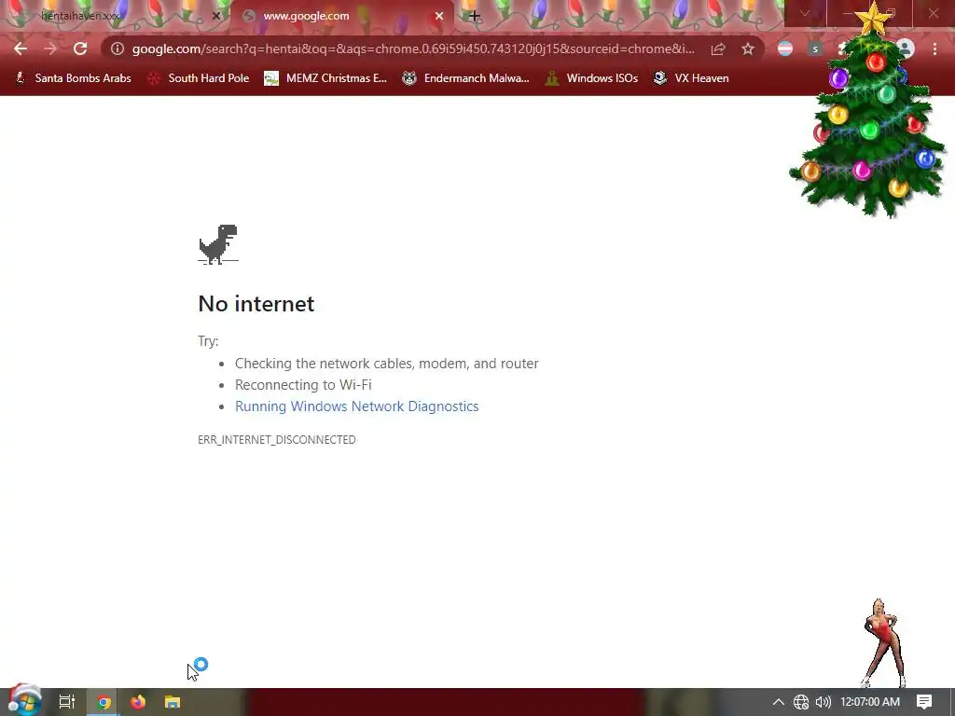This screenshot has height=716, width=955.
Task: Open the striped flag extension icon
Action: click(785, 48)
